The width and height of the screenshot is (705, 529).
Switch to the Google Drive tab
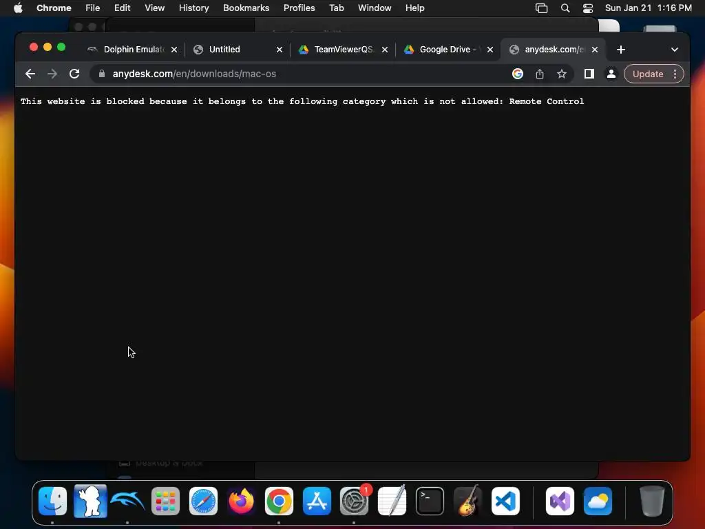point(443,50)
